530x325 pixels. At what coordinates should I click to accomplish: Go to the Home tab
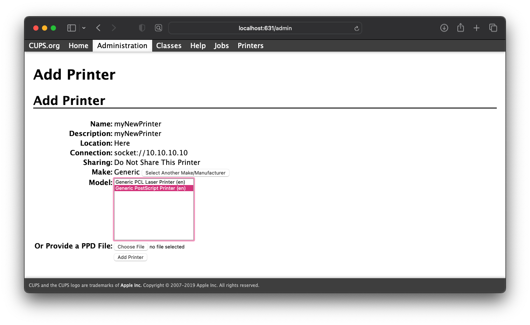(78, 45)
